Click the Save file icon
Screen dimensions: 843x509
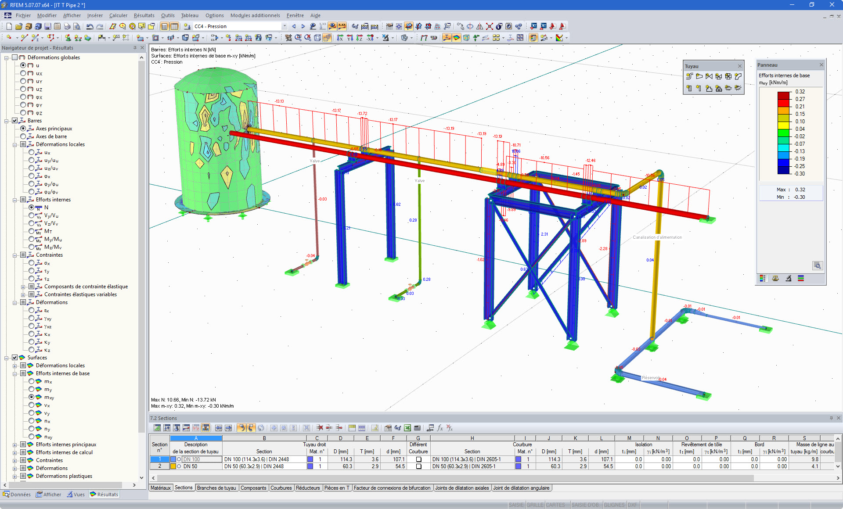pyautogui.click(x=47, y=26)
